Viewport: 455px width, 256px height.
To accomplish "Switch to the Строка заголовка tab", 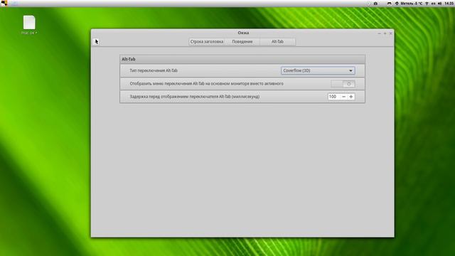I will pos(207,41).
